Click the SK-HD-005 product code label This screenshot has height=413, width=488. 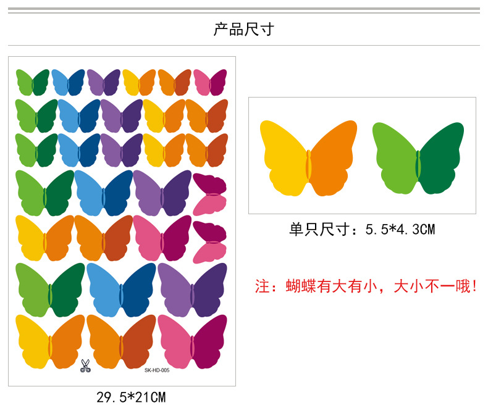[x=157, y=370]
